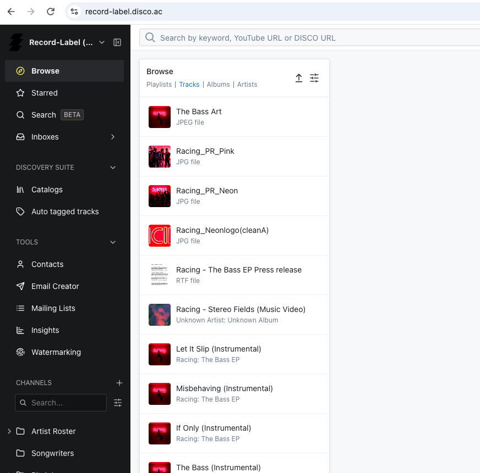
Task: Select Let It Slip (Instrumental) cover art
Action: (160, 354)
